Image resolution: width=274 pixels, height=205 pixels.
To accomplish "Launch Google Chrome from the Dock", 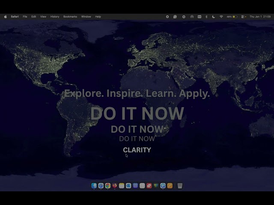I will tap(108, 186).
